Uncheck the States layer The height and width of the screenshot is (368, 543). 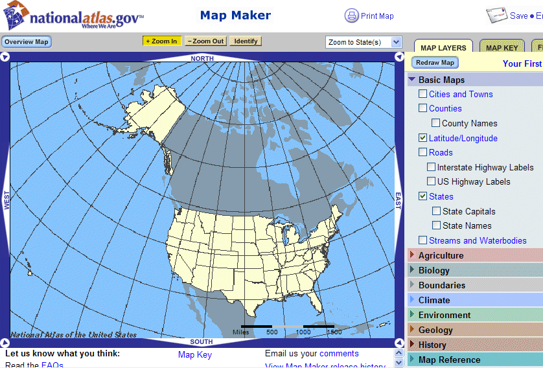(x=422, y=196)
